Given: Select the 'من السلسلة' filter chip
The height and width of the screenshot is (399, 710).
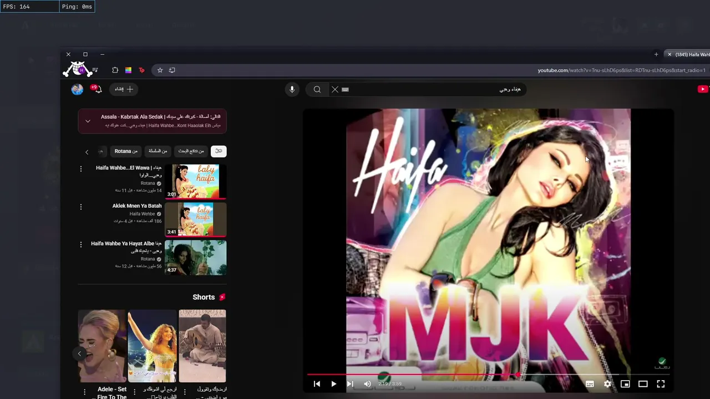Looking at the screenshot, I should pos(158,151).
